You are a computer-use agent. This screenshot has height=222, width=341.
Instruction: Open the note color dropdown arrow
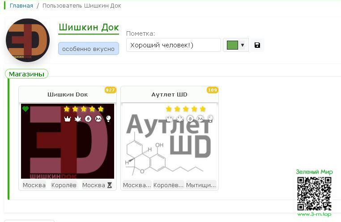[243, 45]
